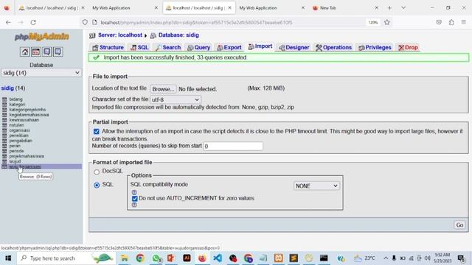Image resolution: width=472 pixels, height=265 pixels.
Task: Click the bookmark star in address bar
Action: coord(386,22)
